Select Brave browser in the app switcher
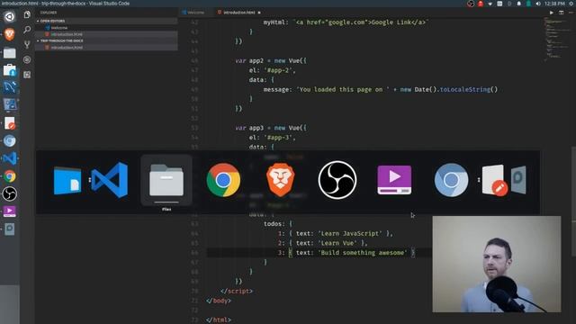The image size is (576, 324). 280,180
